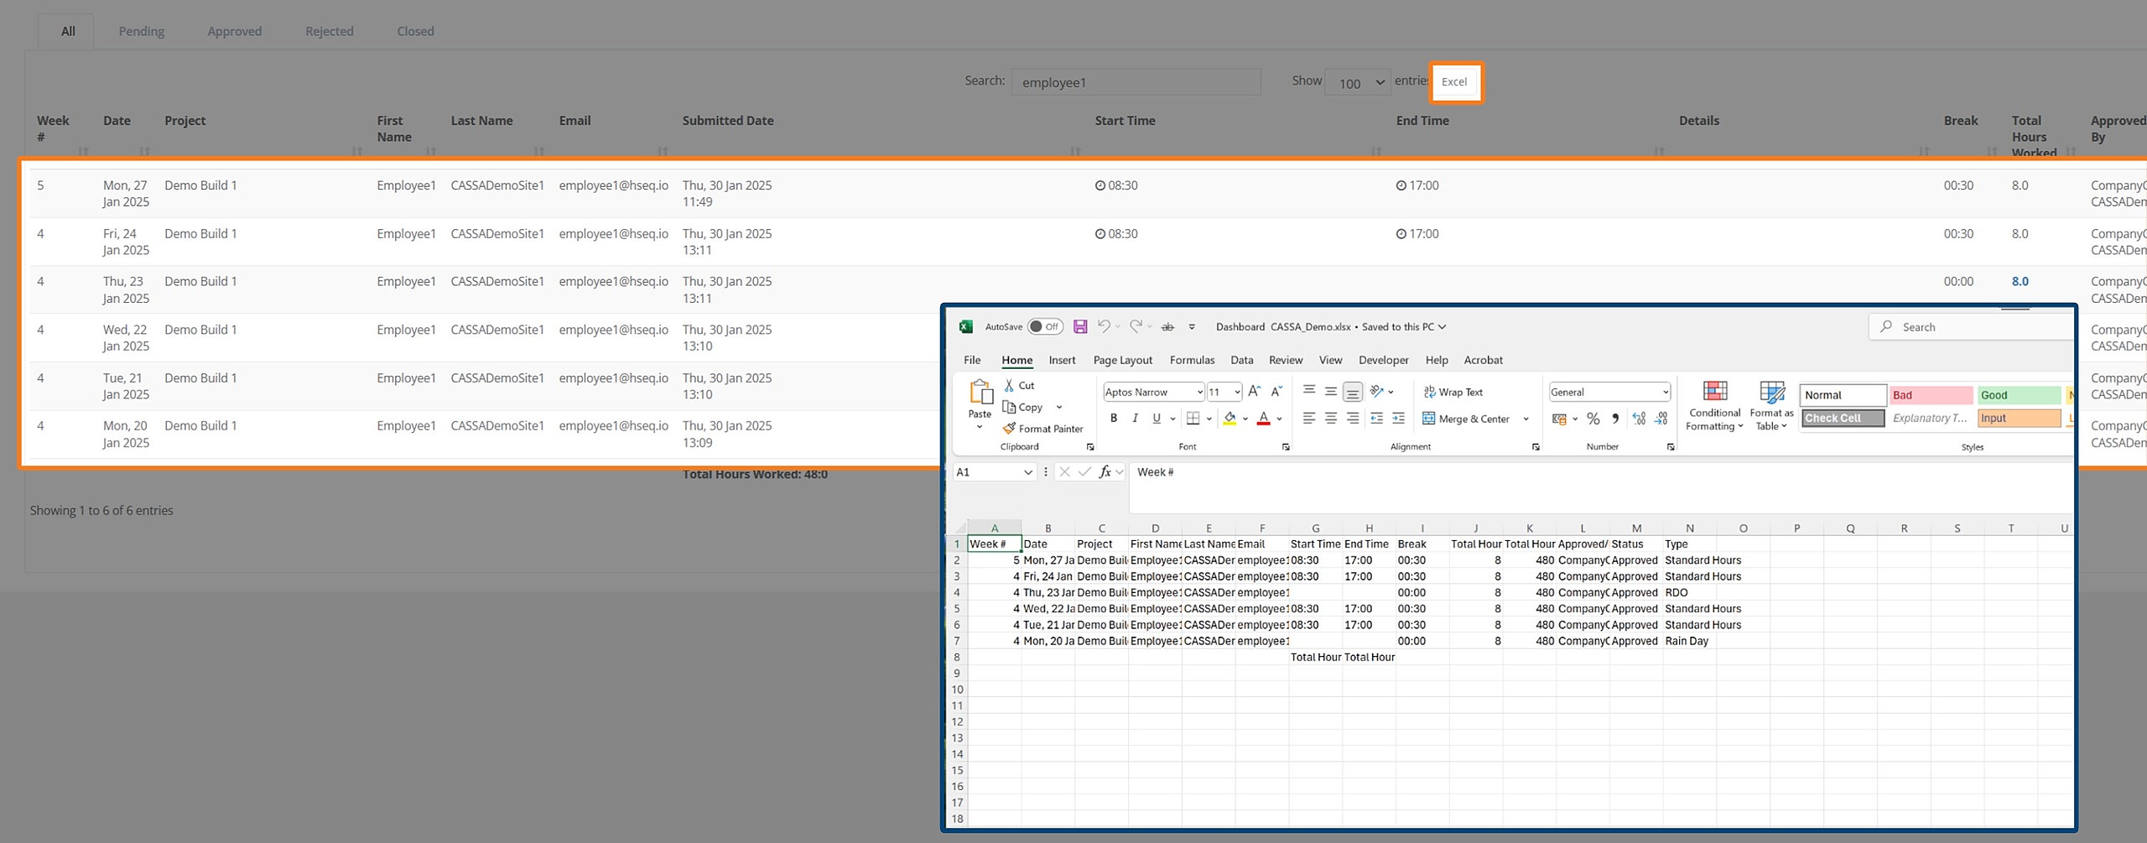The width and height of the screenshot is (2147, 843).
Task: Toggle Wrap Text for the cell
Action: coord(1453,392)
